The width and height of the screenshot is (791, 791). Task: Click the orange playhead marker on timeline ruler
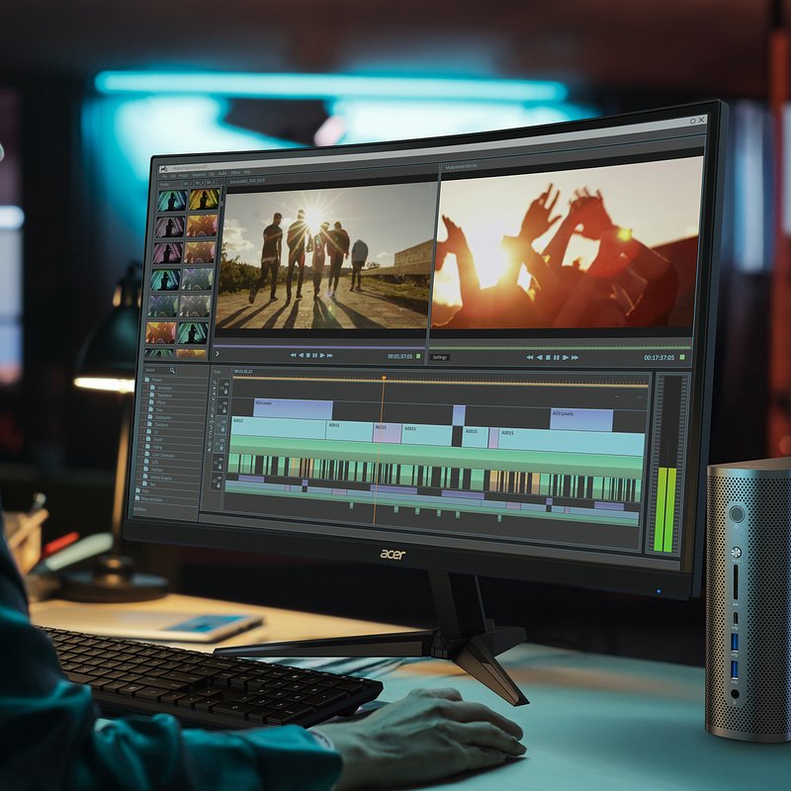[x=384, y=377]
